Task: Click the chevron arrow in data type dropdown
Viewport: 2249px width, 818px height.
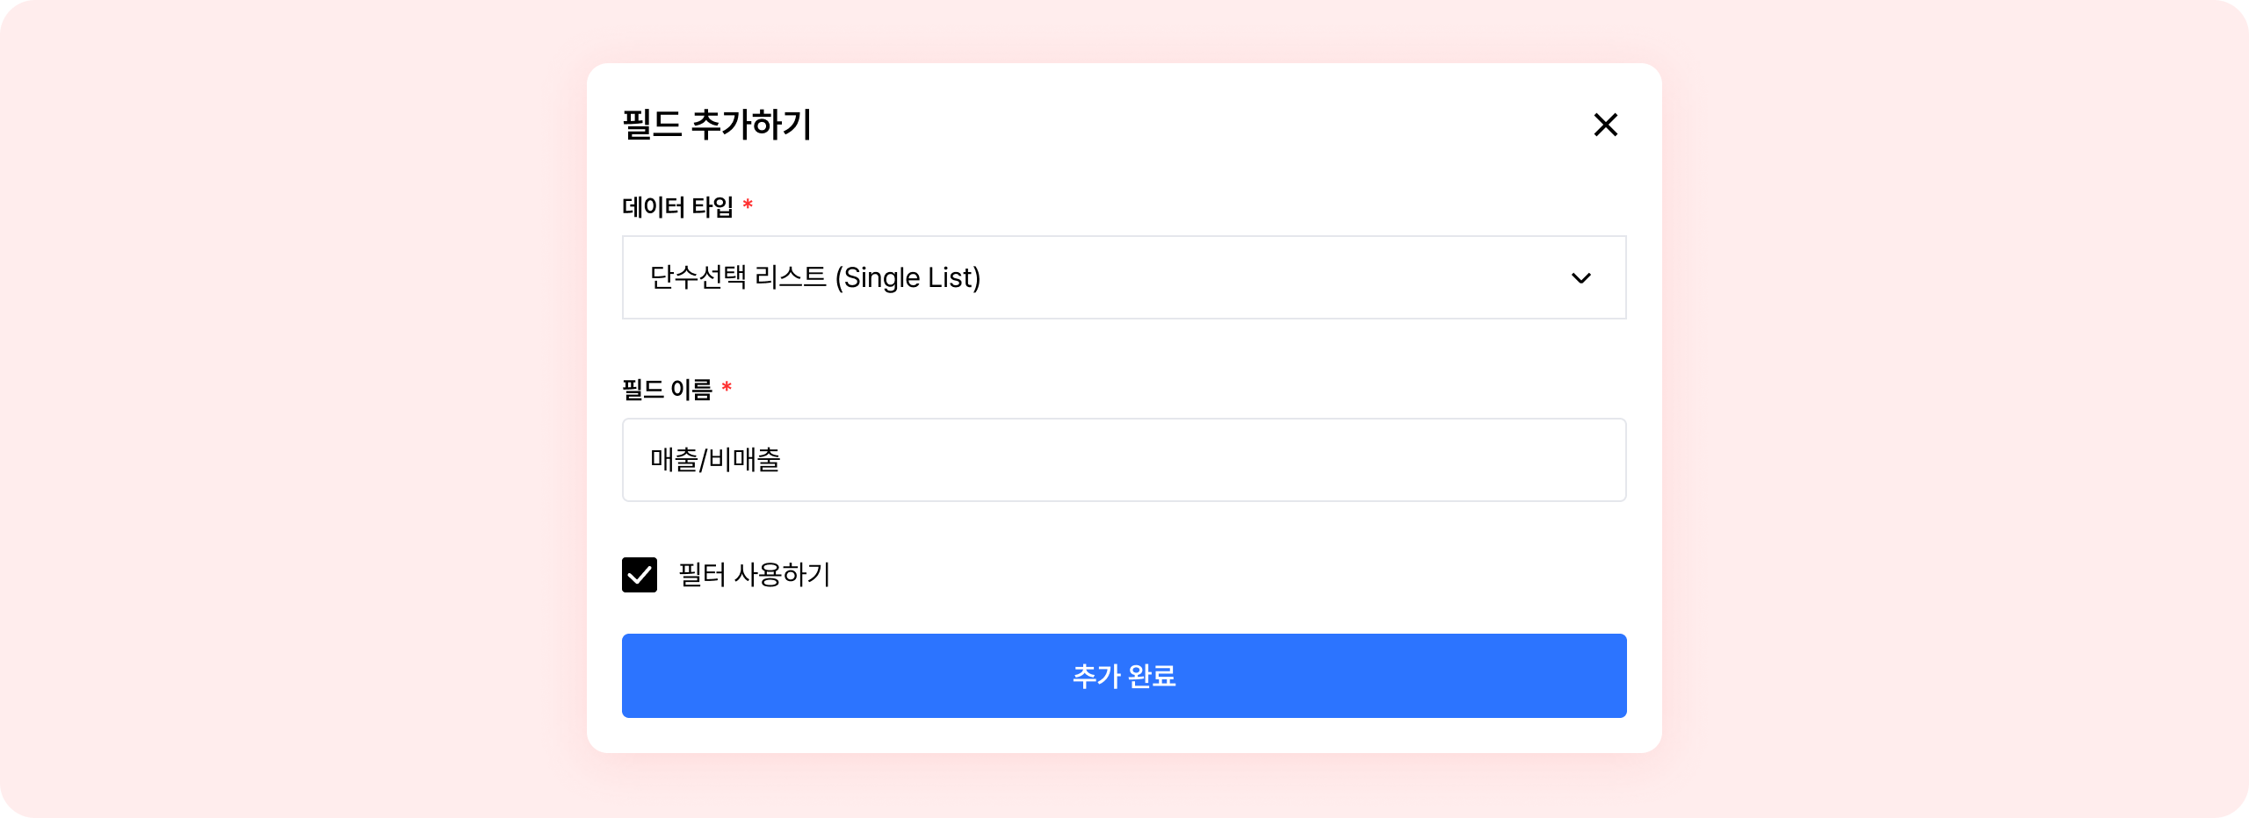Action: [1580, 278]
